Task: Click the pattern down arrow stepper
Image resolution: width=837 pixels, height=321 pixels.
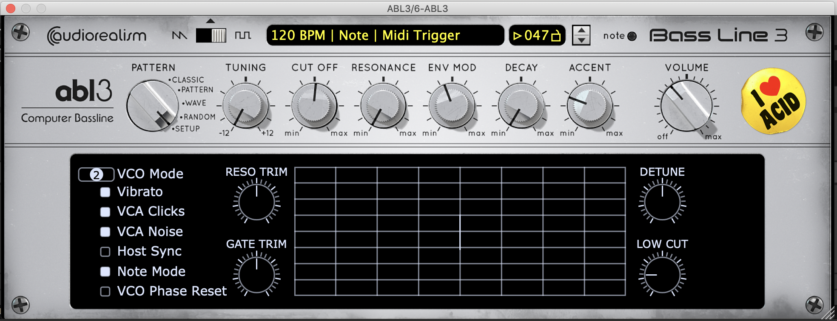Action: tap(581, 40)
